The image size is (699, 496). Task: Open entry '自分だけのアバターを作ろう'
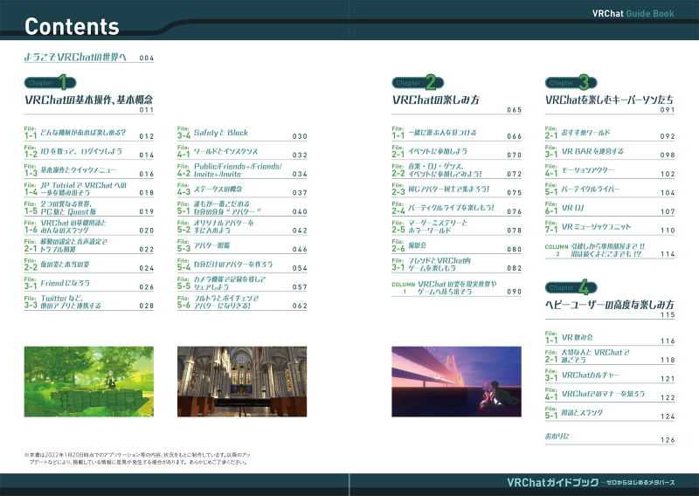point(242,265)
